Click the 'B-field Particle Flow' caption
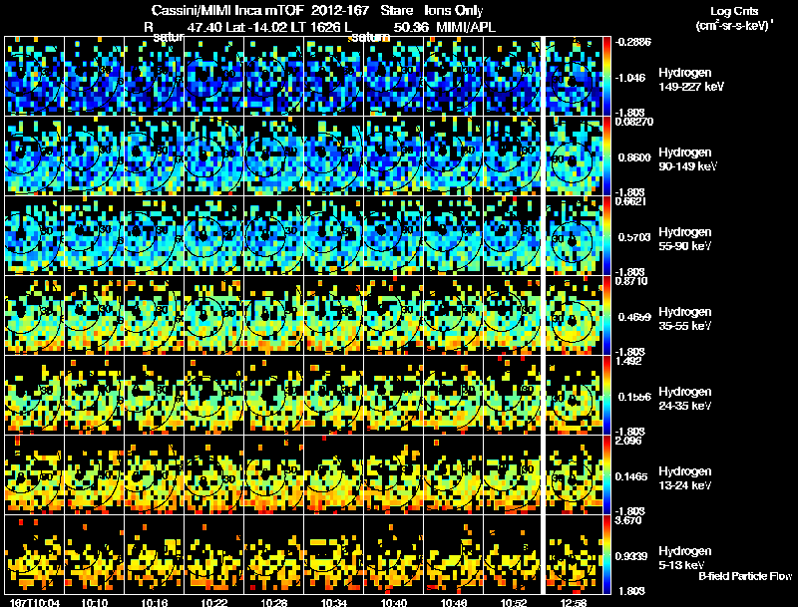Image resolution: width=798 pixels, height=607 pixels. [745, 576]
